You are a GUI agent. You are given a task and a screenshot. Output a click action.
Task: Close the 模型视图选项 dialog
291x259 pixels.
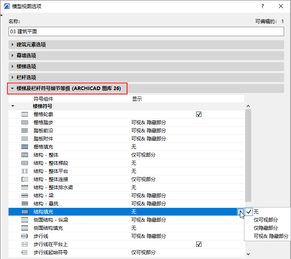point(281,6)
